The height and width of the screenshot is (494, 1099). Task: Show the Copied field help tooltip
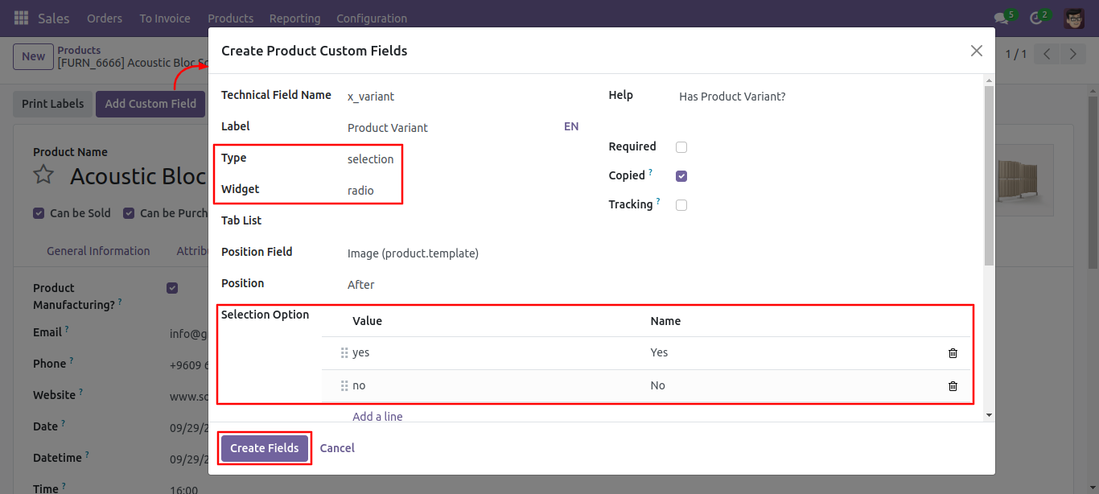tap(651, 172)
